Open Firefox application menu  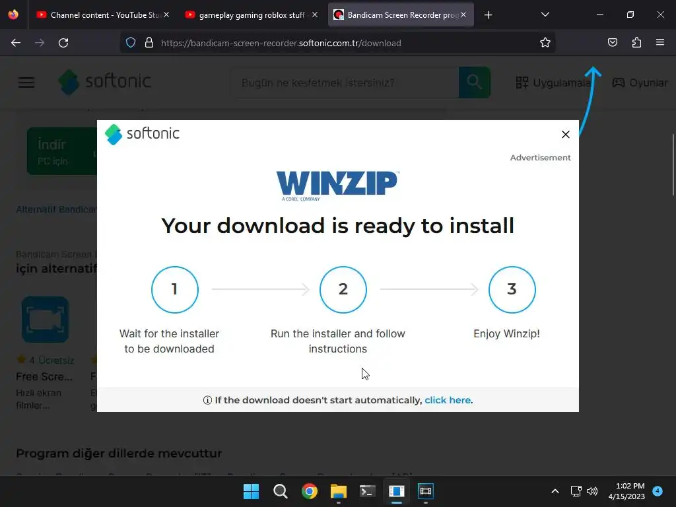[660, 43]
